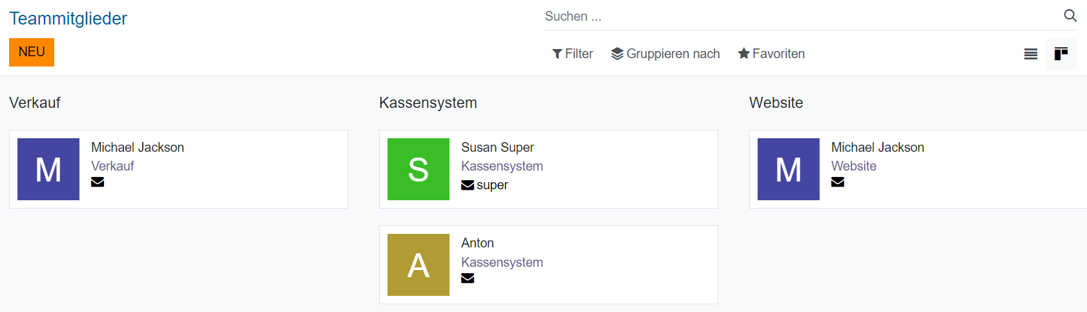Open Gruppieren nach dropdown
This screenshot has height=312, width=1087.
(x=665, y=54)
